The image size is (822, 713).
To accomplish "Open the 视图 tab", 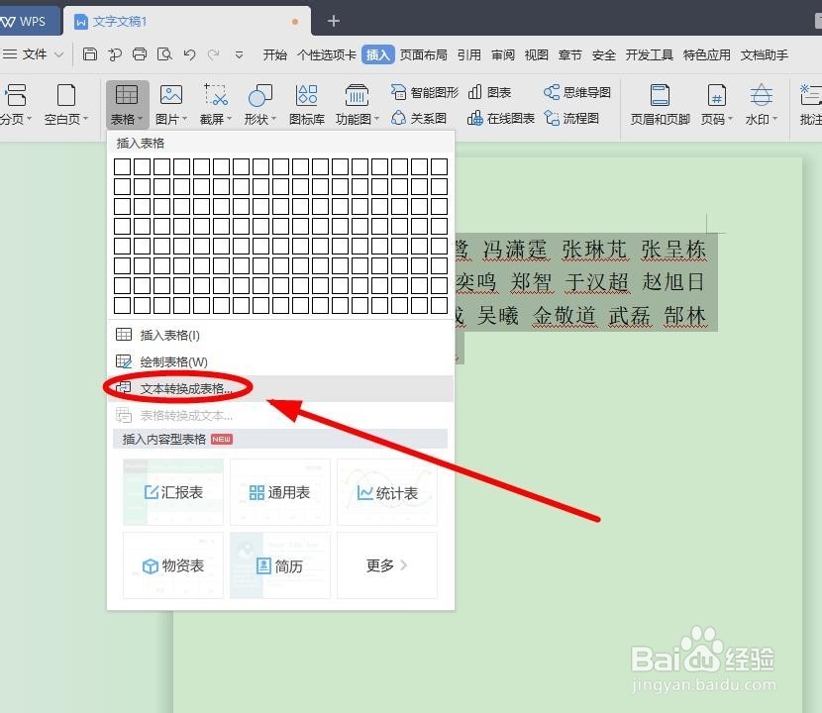I will pos(537,54).
